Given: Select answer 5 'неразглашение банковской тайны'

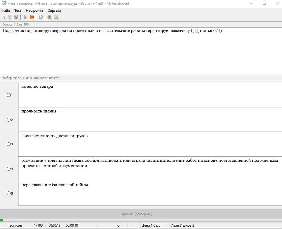Looking at the screenshot, I should pyautogui.click(x=9, y=193).
